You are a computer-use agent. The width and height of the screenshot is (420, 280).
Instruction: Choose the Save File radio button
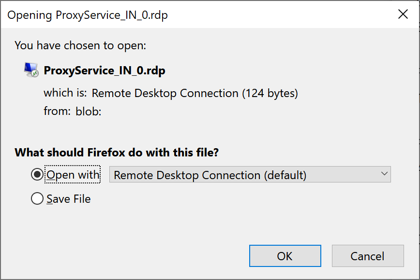(37, 199)
